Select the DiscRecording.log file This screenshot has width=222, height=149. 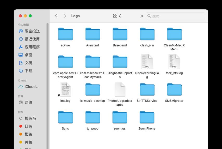point(147,61)
